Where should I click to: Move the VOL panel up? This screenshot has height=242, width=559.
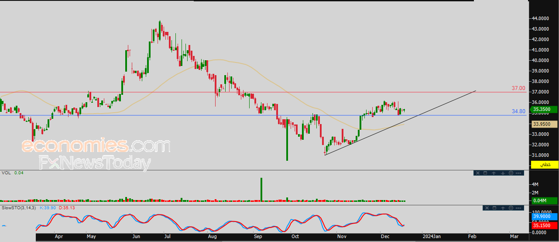494,173
